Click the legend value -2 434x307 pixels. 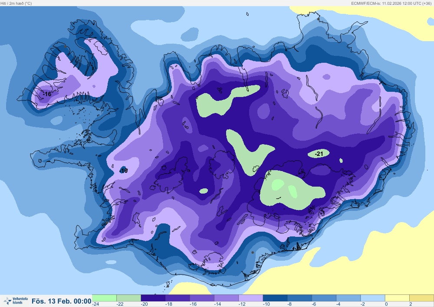click(363, 304)
